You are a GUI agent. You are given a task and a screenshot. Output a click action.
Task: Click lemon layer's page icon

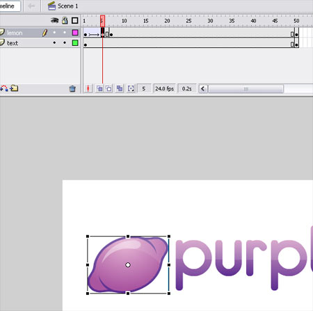[x=2, y=32]
